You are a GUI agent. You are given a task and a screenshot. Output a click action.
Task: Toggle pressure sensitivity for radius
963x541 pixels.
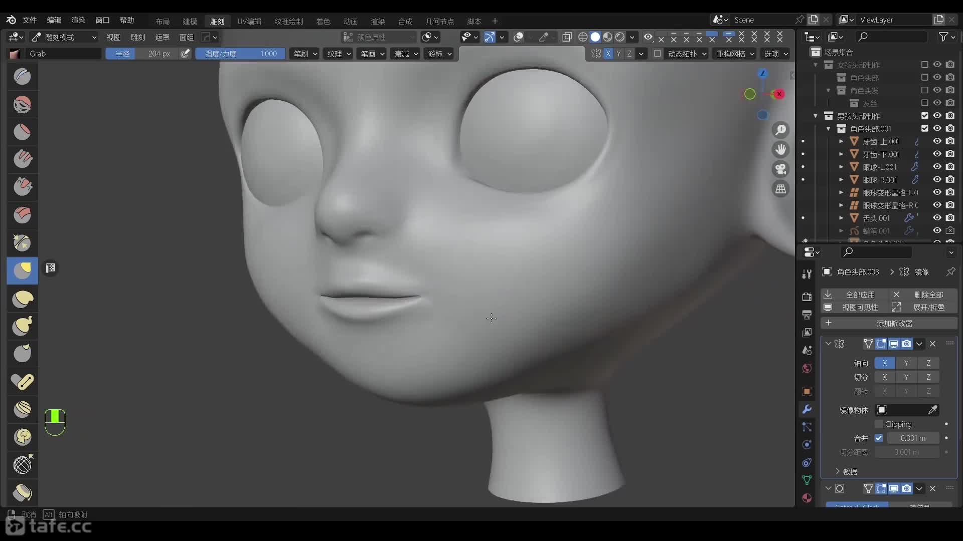point(185,54)
